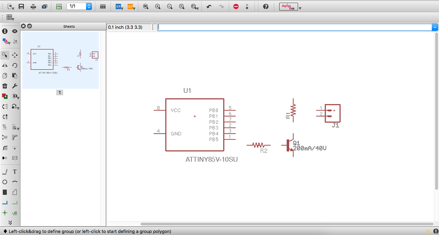This screenshot has width=439, height=235.
Task: Redo the last undone action
Action: coord(221,6)
